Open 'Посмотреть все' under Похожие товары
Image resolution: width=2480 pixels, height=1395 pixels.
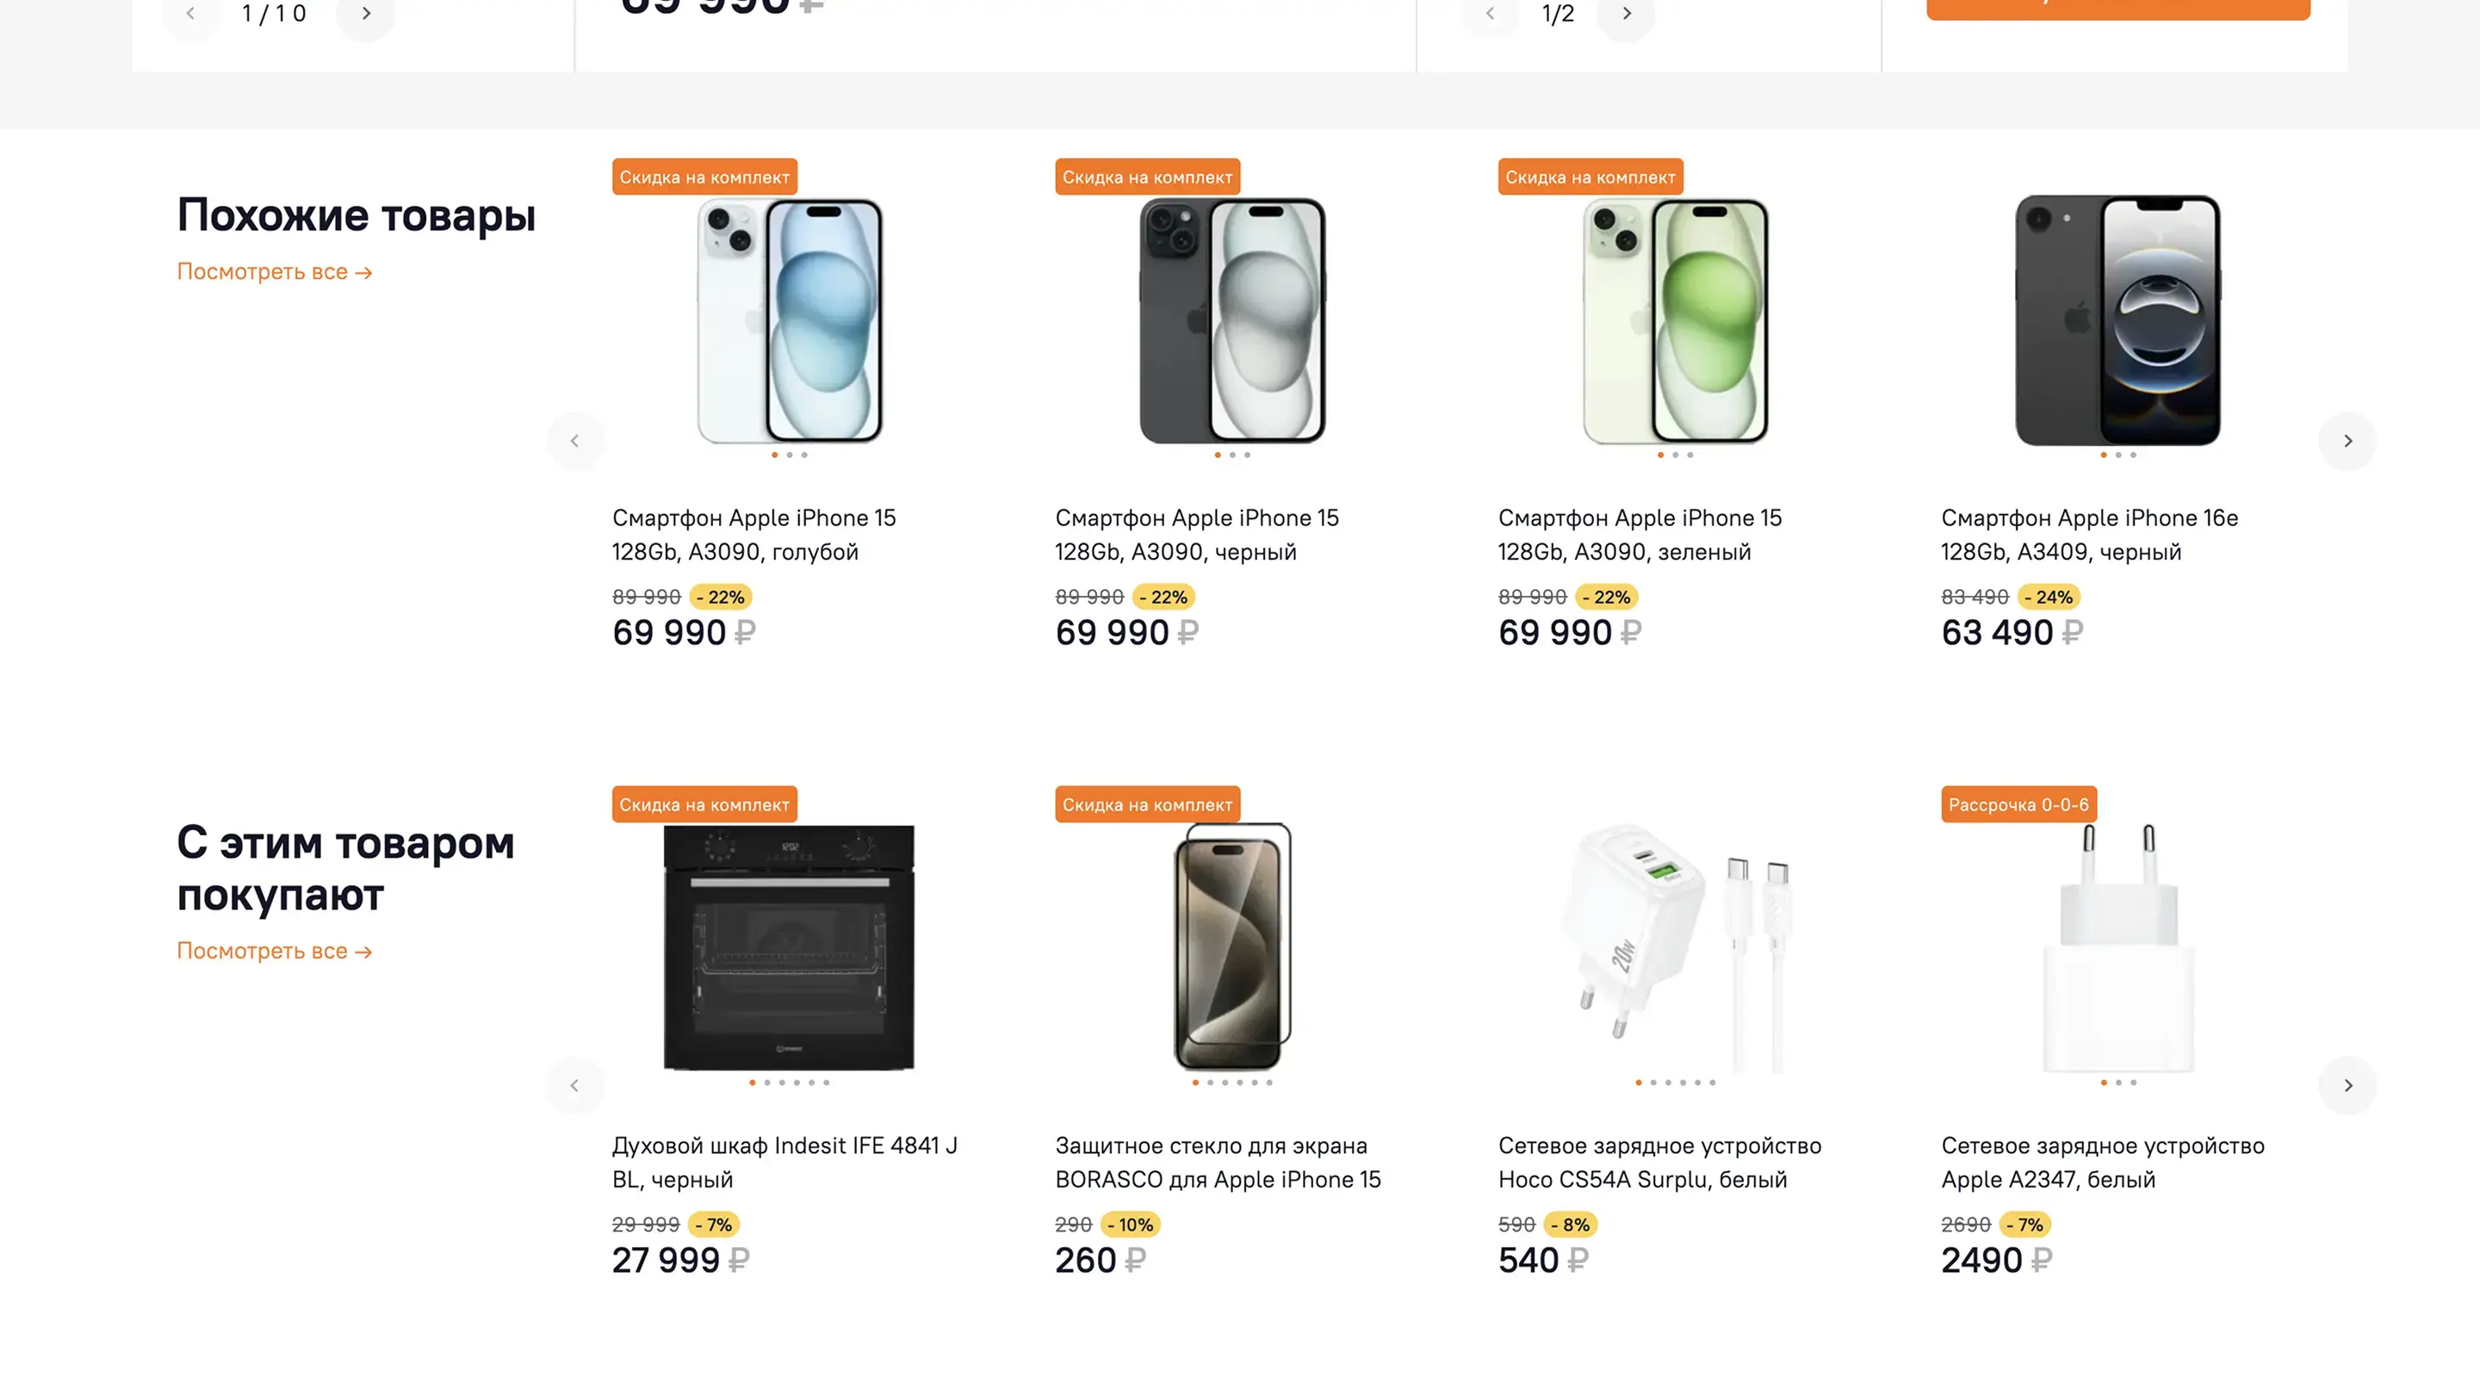point(275,272)
